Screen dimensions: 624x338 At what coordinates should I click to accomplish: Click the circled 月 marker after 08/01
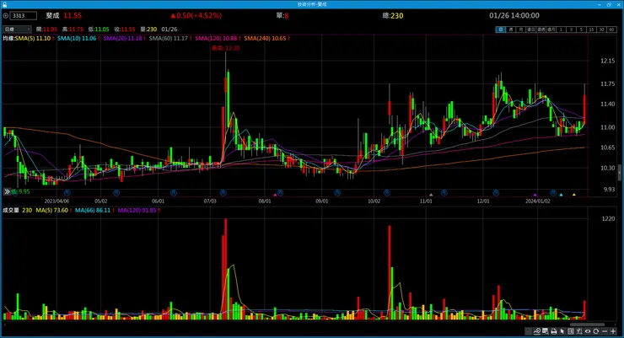(x=280, y=192)
